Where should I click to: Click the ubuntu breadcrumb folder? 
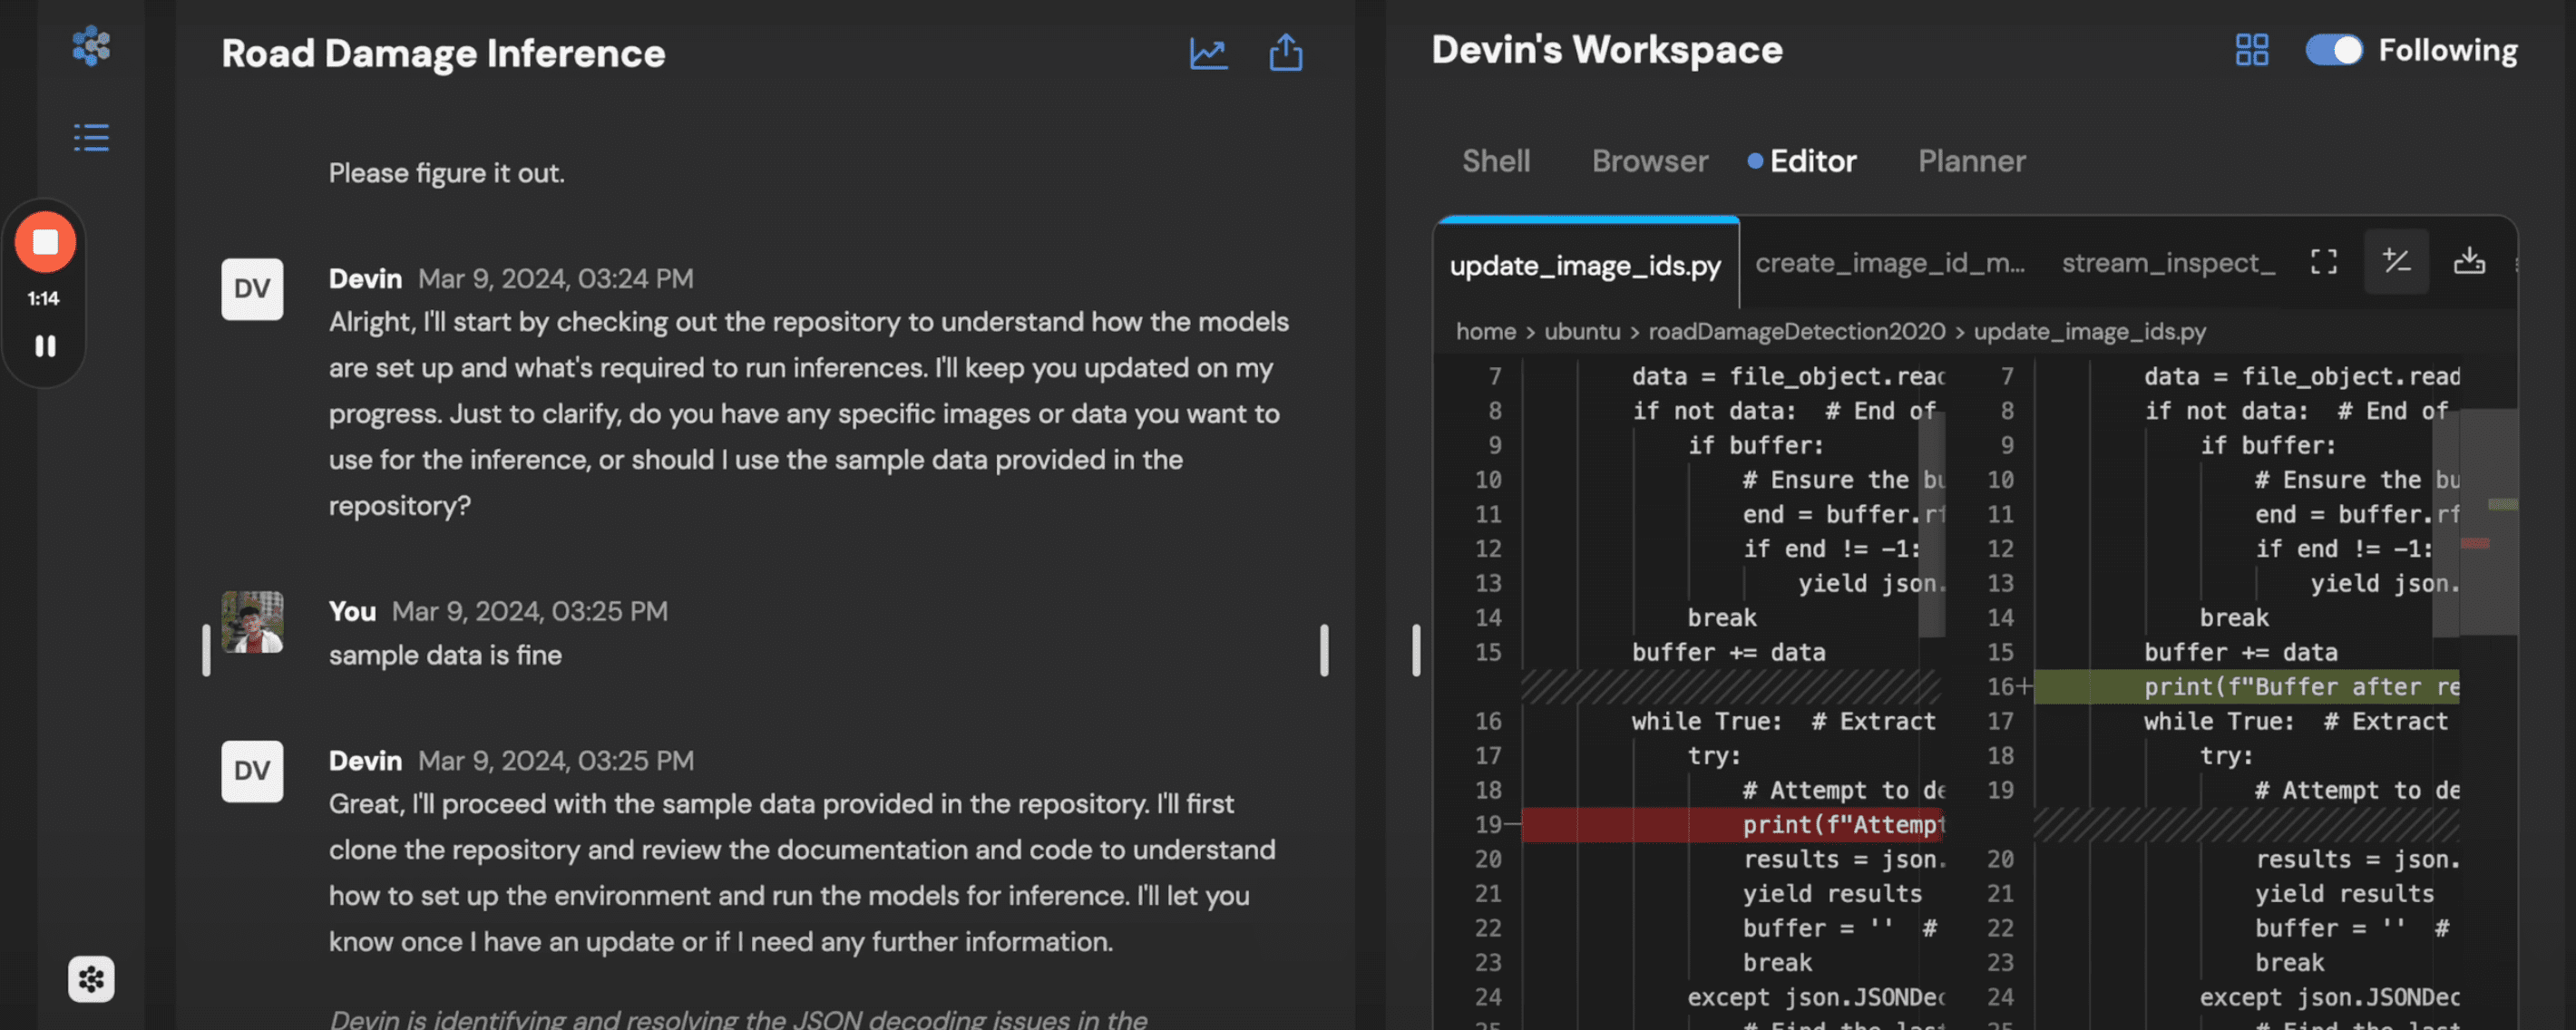pyautogui.click(x=1581, y=331)
